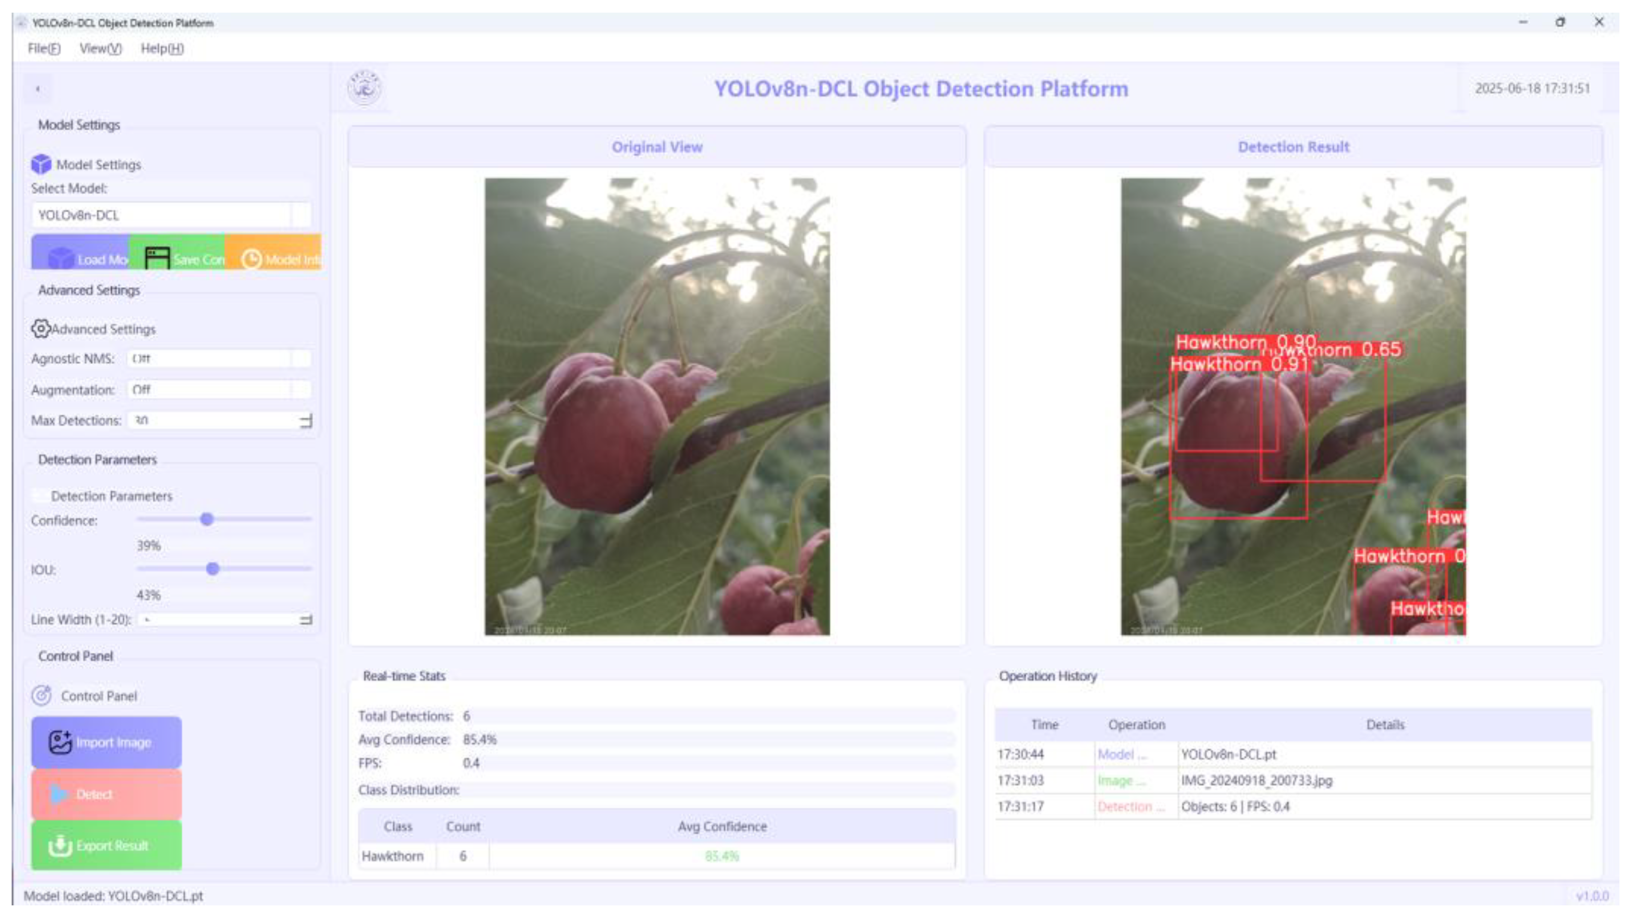Viewport: 1629px width, 918px height.
Task: Click the Confidence slider handle
Action: 207,520
